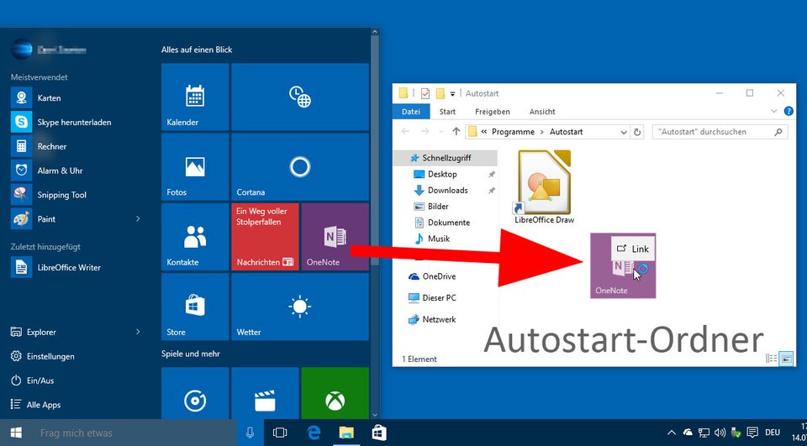Viewport: 807px width, 446px height.
Task: Open the volume tray icon
Action: (720, 433)
